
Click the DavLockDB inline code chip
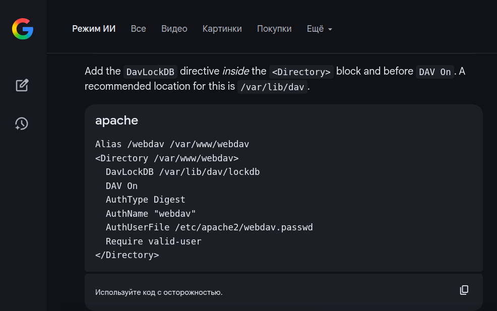[x=150, y=72]
